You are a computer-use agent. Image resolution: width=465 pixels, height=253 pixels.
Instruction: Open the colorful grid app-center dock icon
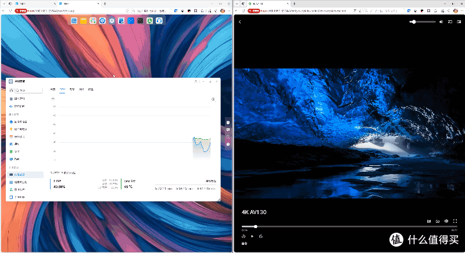pos(93,21)
